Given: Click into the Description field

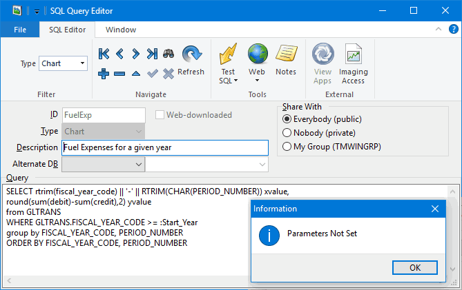Looking at the screenshot, I should click(165, 147).
